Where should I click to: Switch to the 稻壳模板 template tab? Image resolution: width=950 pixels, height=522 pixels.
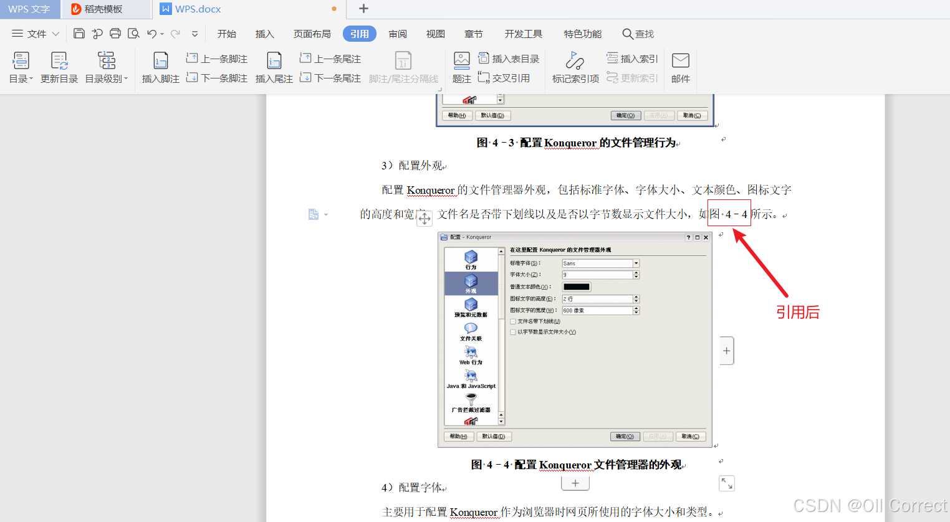point(106,9)
